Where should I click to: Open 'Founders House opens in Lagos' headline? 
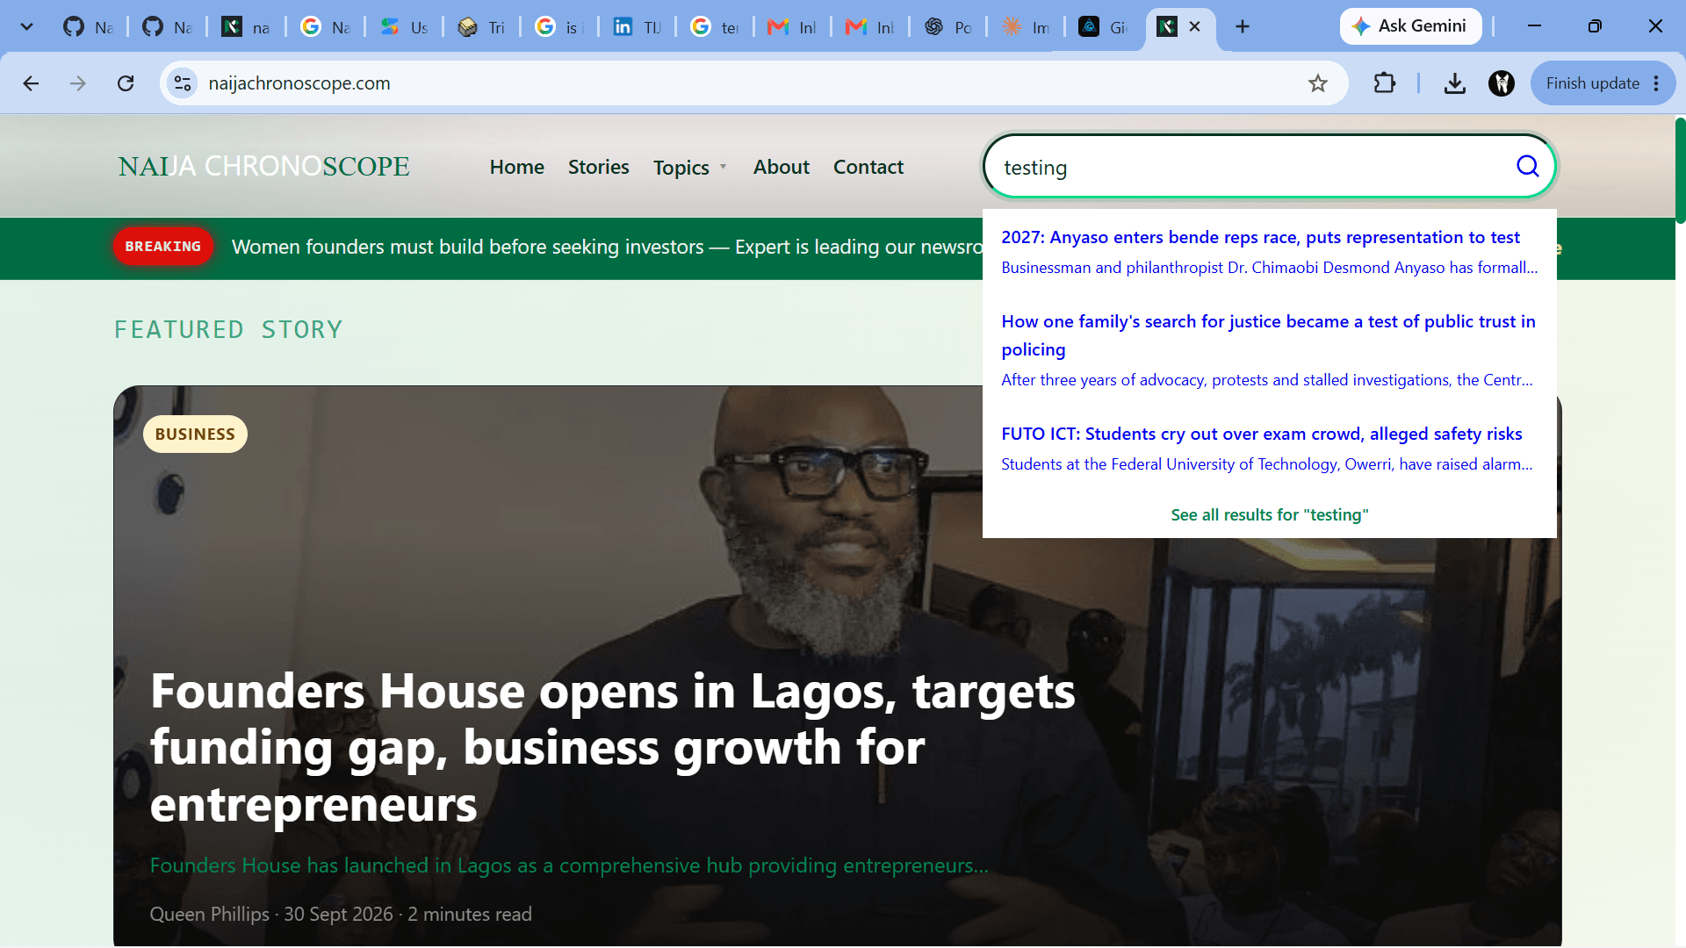(612, 747)
